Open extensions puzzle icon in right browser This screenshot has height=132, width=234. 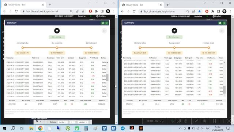(x=213, y=11)
